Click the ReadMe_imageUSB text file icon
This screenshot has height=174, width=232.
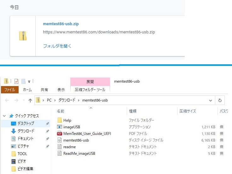[60, 154]
